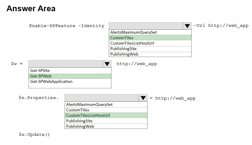Select CustomTilesListHostUrl in Identity list
The image size is (252, 145).
(x=150, y=43)
